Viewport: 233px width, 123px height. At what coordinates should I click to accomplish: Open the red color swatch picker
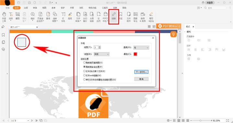tap(135, 54)
